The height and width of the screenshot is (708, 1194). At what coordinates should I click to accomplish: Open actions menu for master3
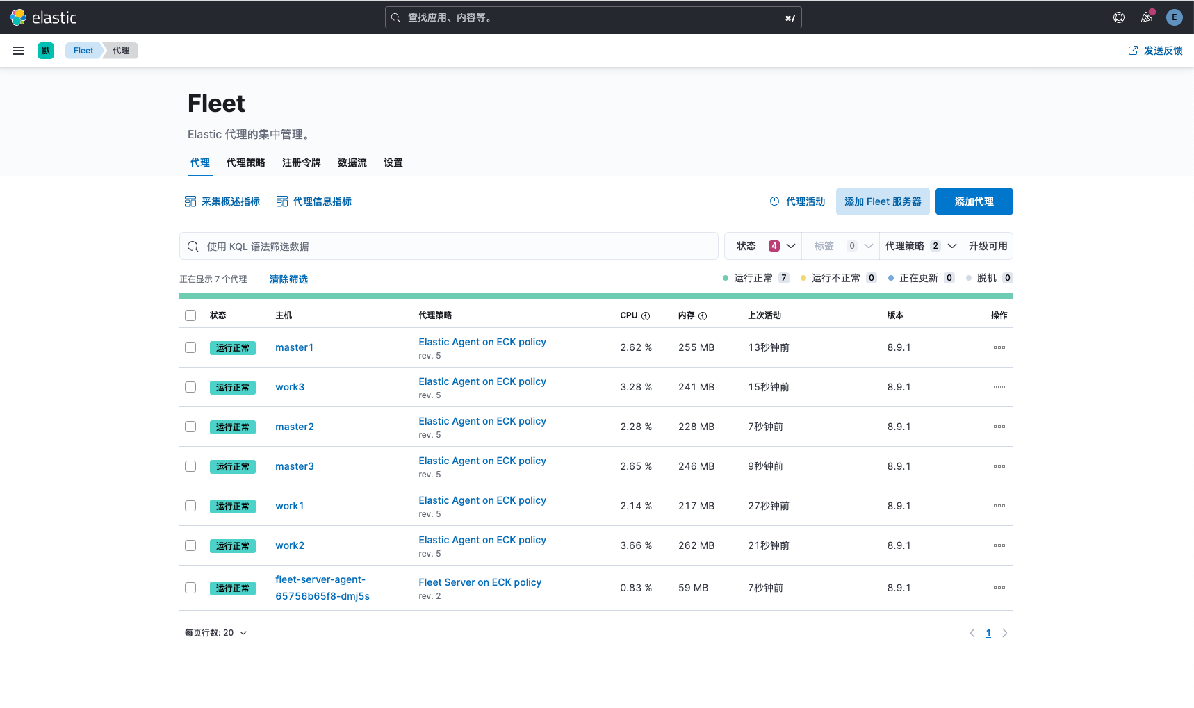[x=999, y=466]
